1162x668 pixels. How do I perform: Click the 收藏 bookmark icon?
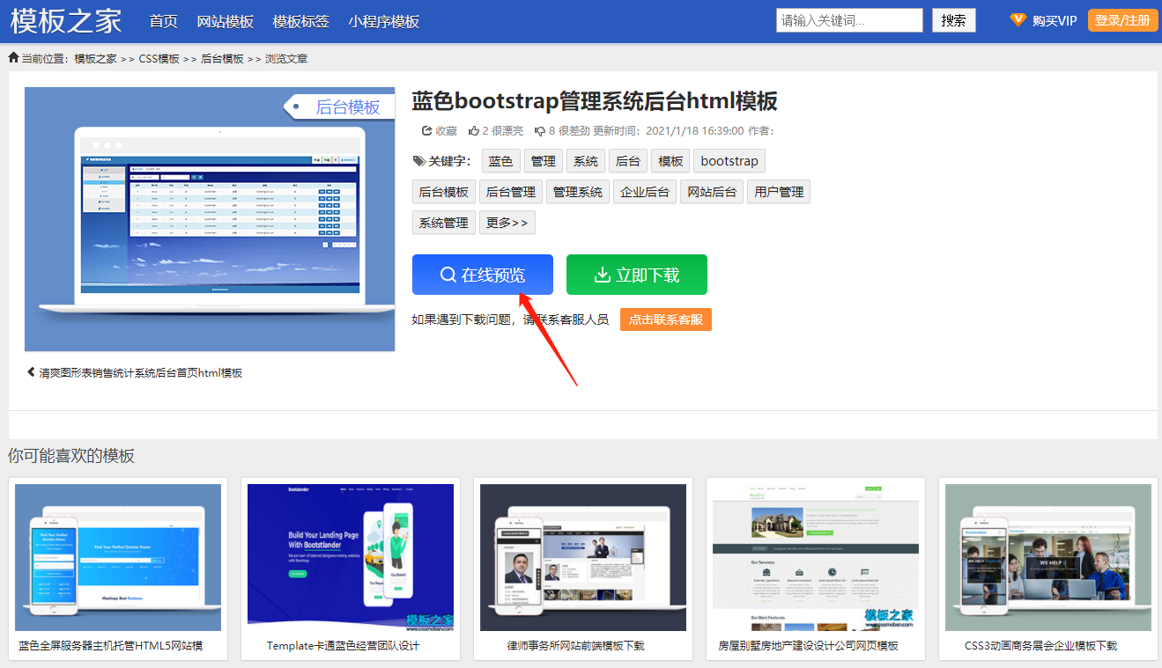426,130
